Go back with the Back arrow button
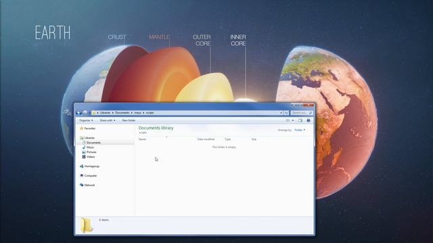Image resolution: width=433 pixels, height=243 pixels. pos(79,113)
